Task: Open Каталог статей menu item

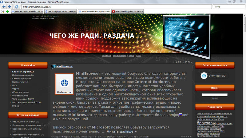Action: click(20, 82)
